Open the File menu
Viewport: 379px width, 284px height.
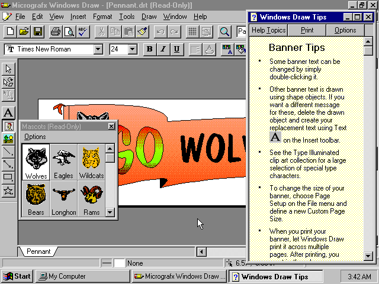(20, 17)
